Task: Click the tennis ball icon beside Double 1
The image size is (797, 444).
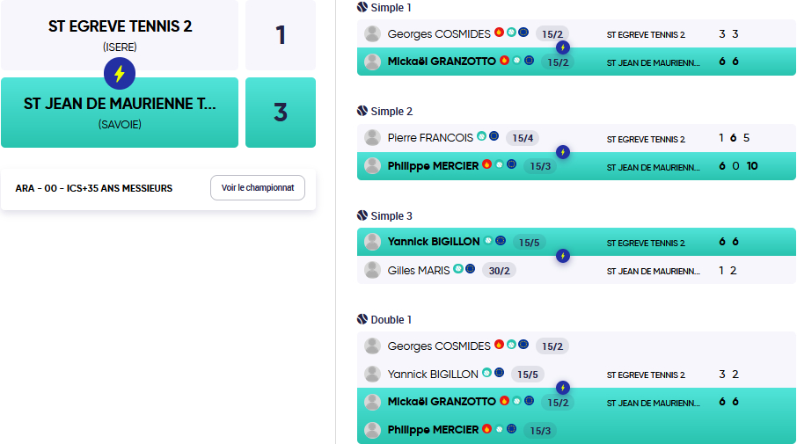Action: 362,319
